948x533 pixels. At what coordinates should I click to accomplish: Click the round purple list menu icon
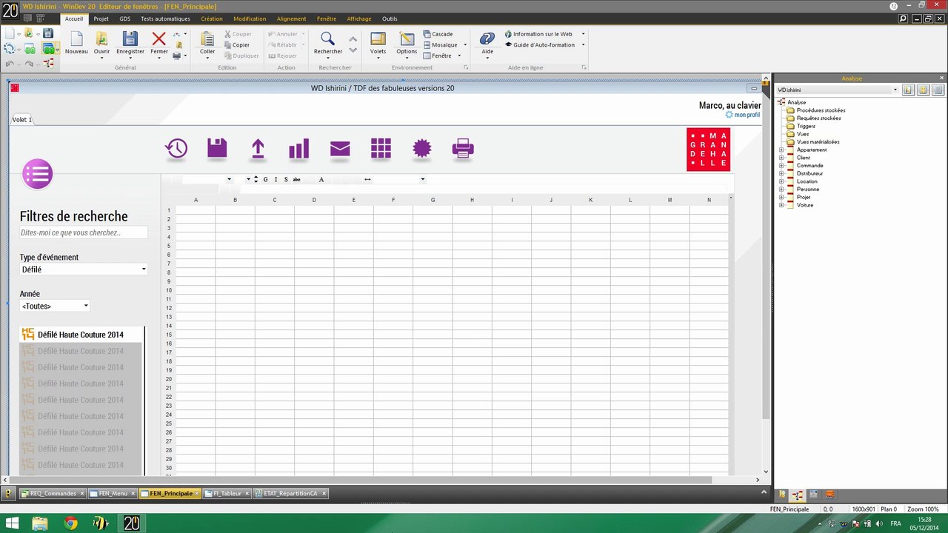[x=37, y=175]
